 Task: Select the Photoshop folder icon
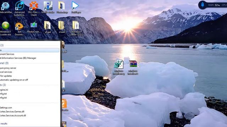(x=62, y=7)
